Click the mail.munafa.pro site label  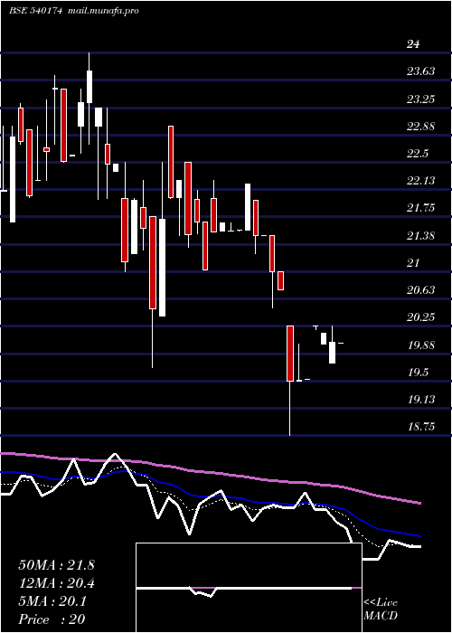(x=102, y=11)
